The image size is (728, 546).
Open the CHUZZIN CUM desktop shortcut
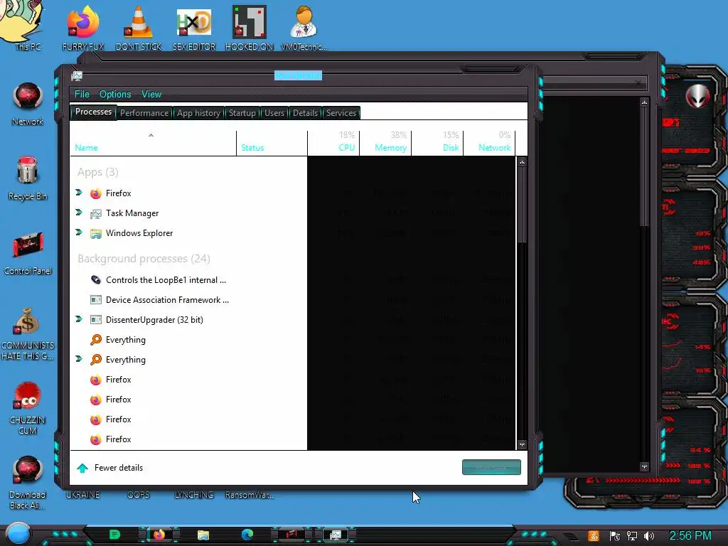(28, 409)
